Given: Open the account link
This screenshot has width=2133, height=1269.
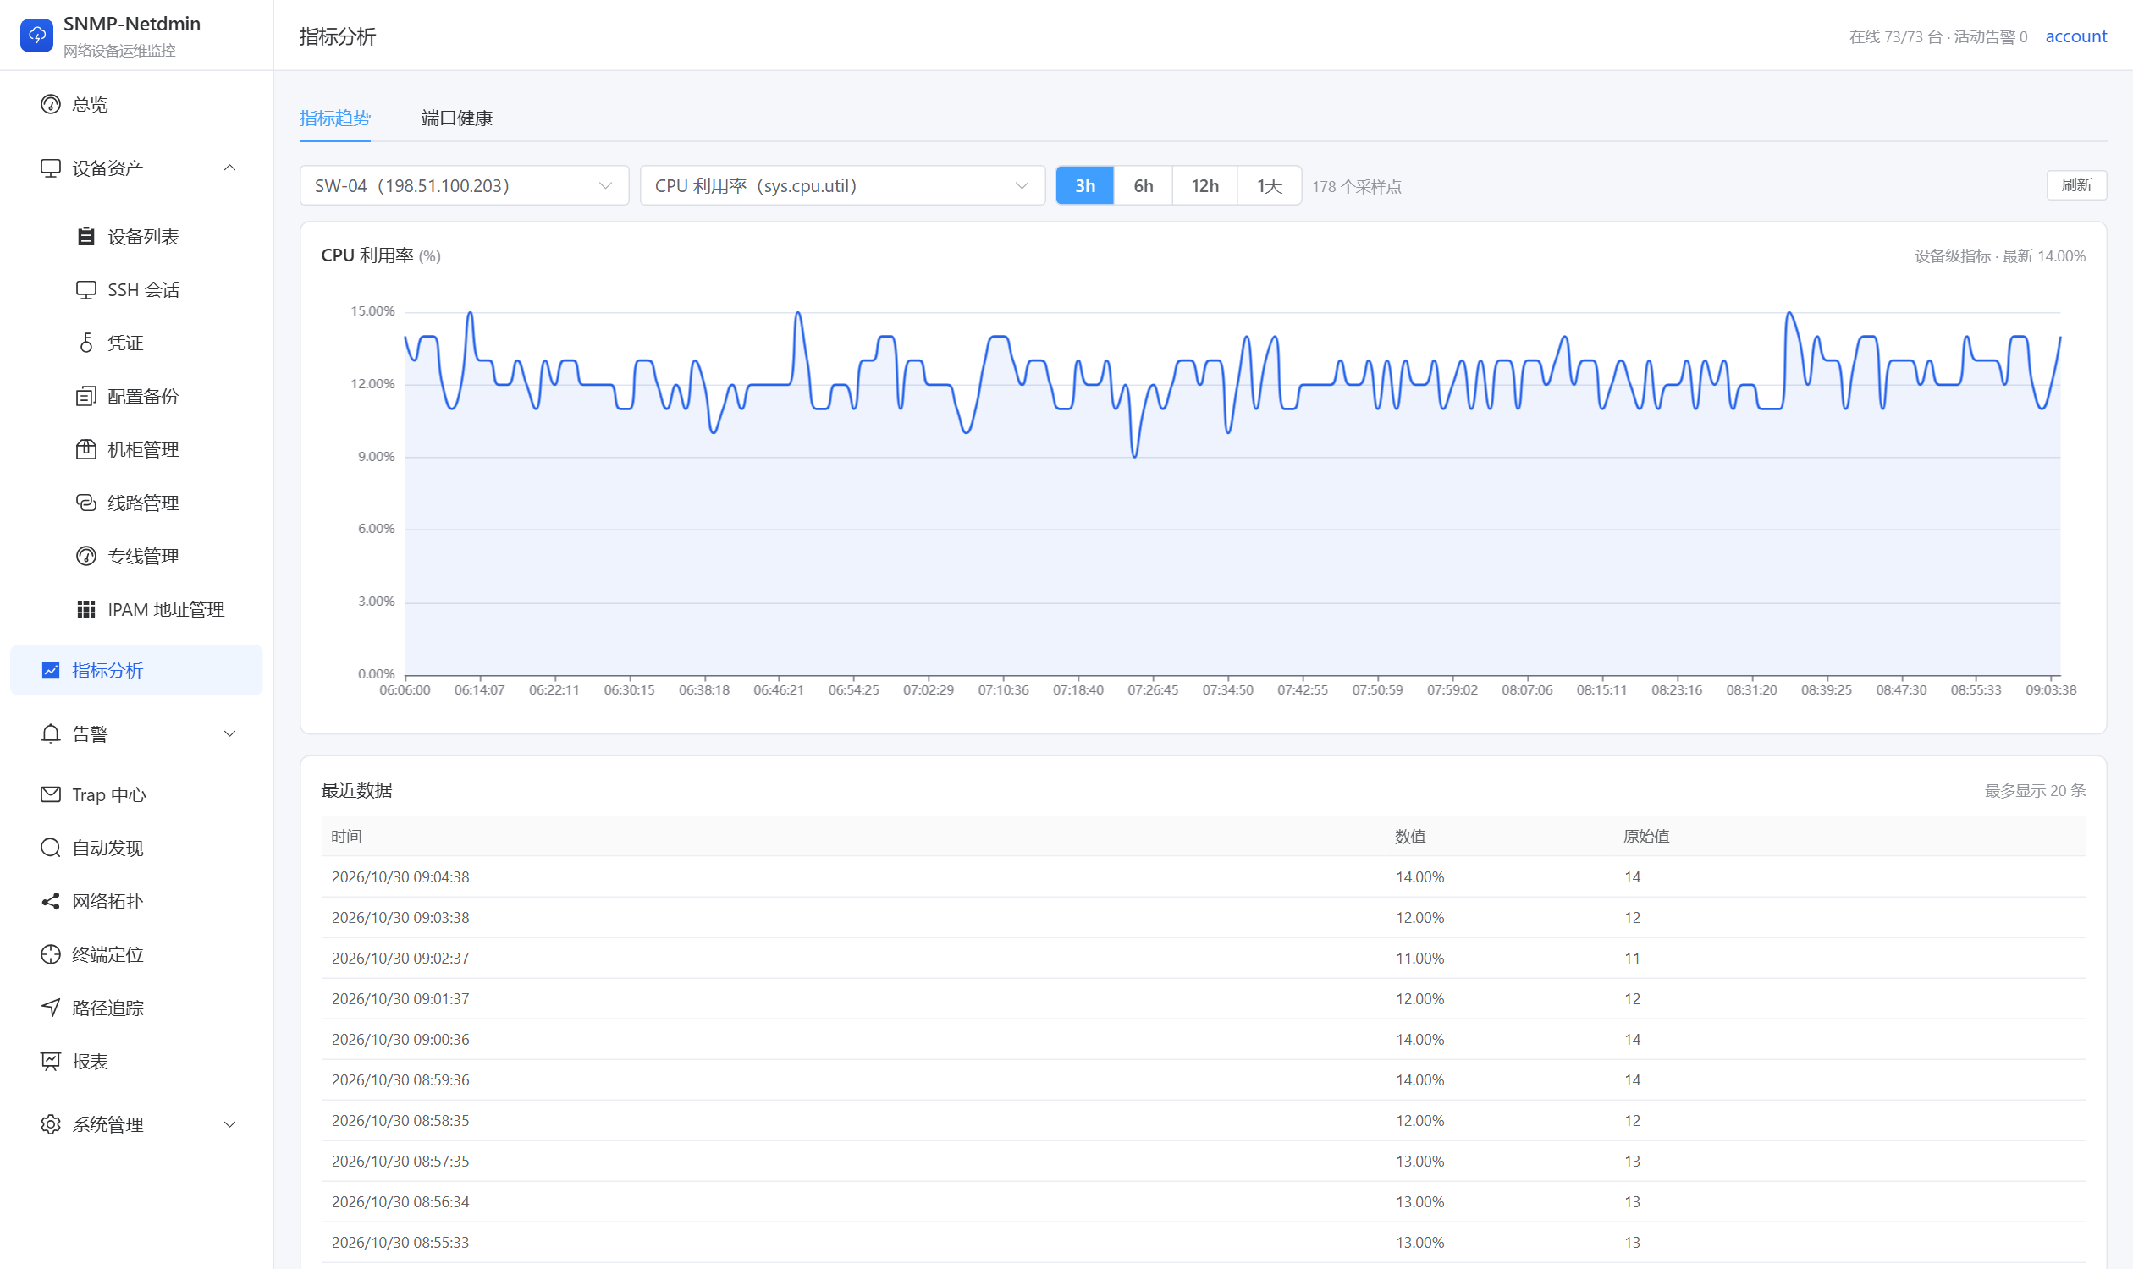Looking at the screenshot, I should [2075, 36].
